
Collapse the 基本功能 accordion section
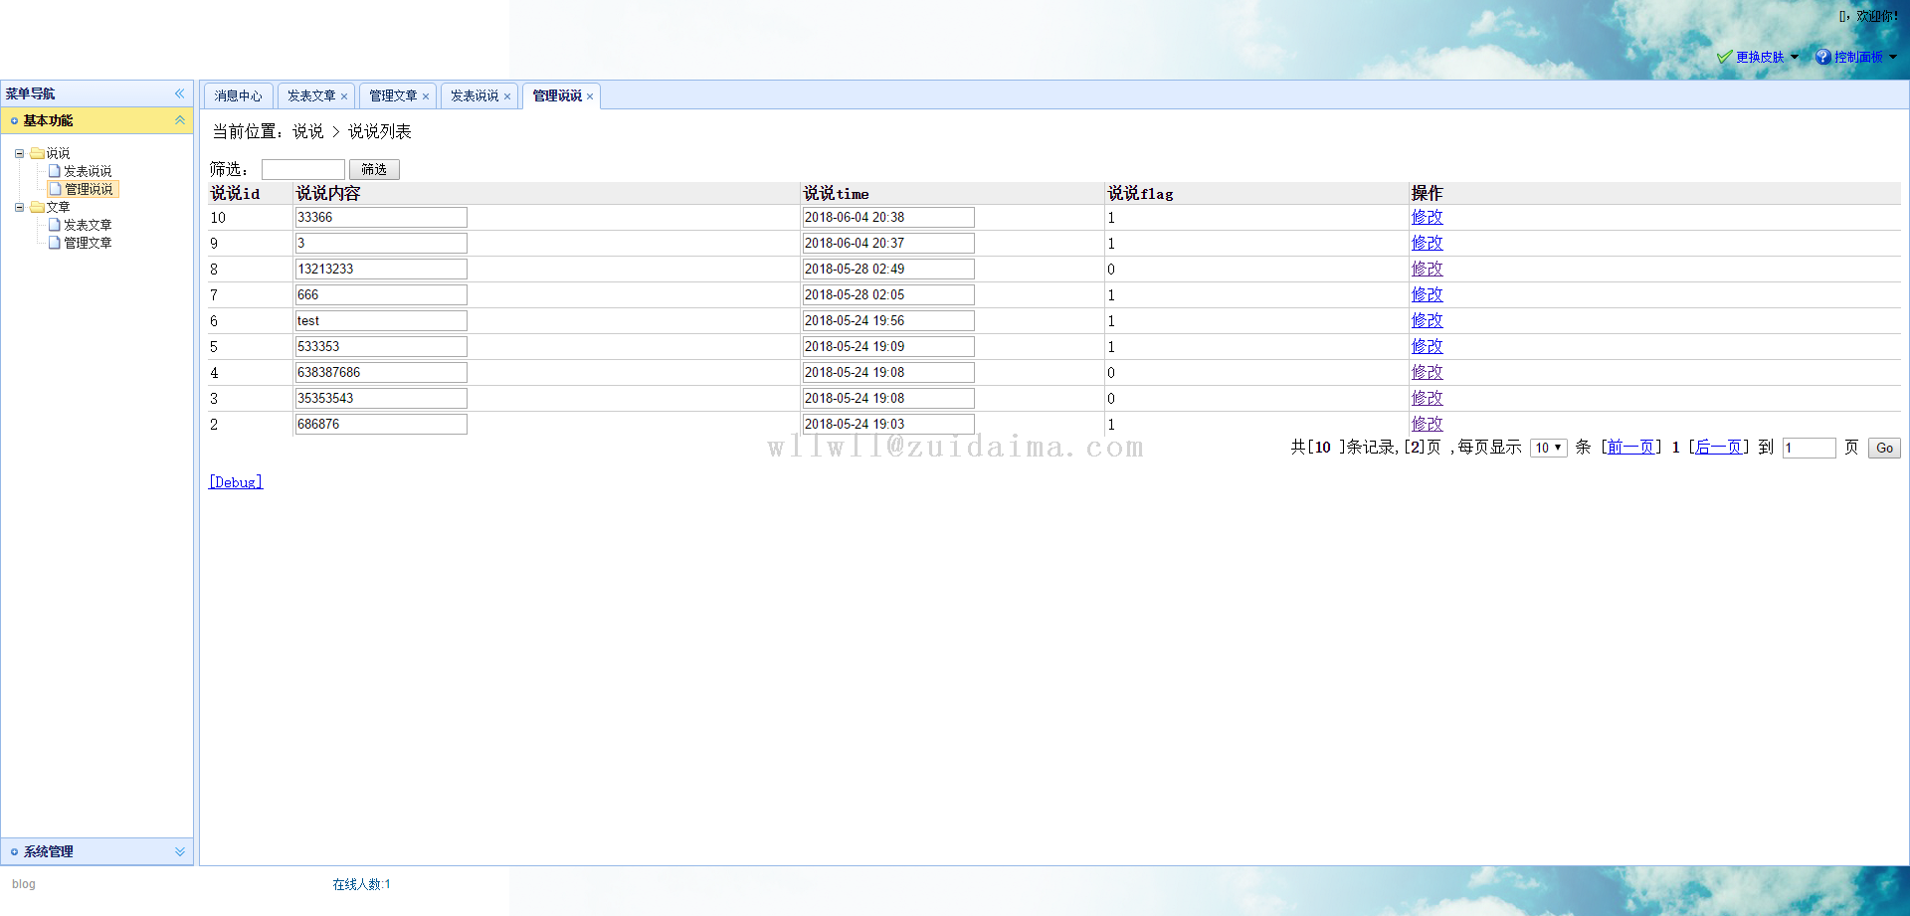tap(180, 120)
